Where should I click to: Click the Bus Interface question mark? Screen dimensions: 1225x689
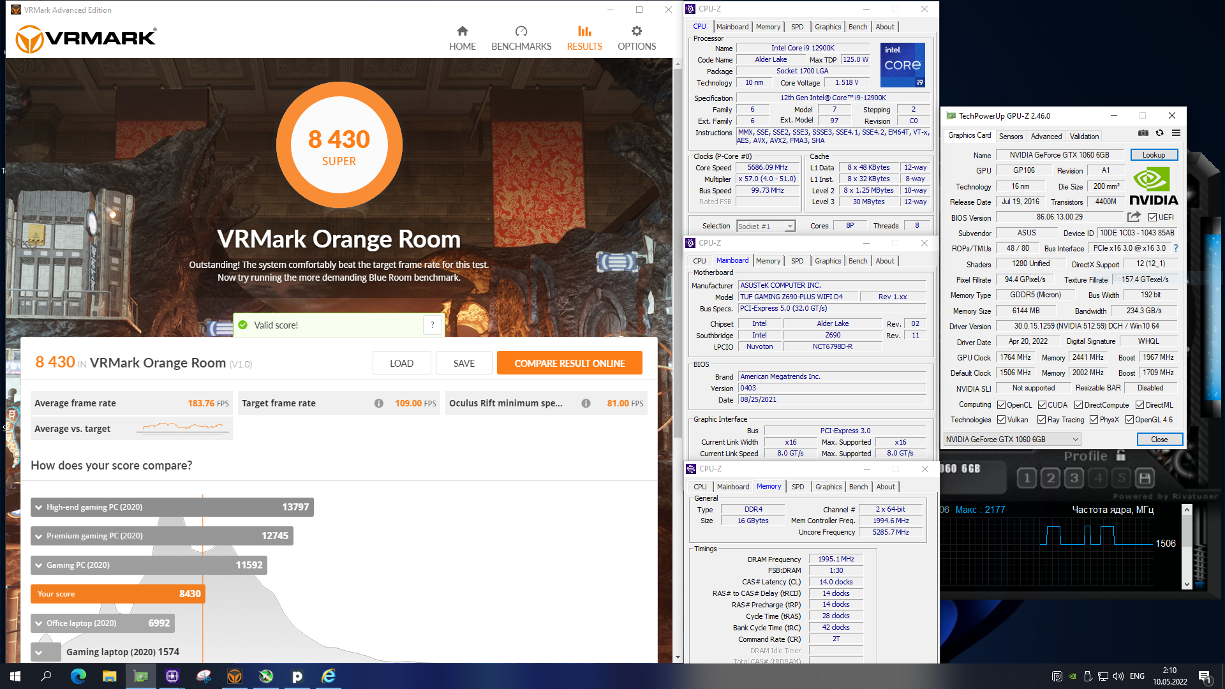(1176, 248)
